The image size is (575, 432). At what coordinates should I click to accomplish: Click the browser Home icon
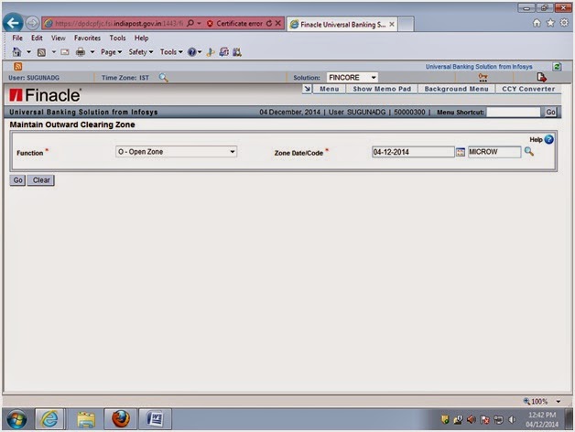click(x=537, y=23)
